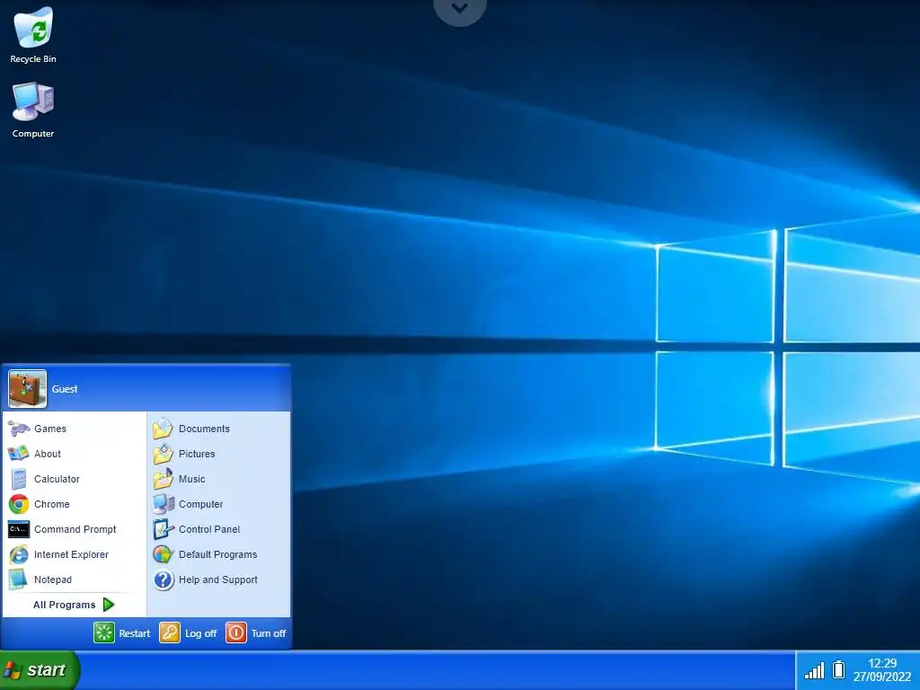This screenshot has height=690, width=920.
Task: Open Music from its label
Action: point(192,480)
